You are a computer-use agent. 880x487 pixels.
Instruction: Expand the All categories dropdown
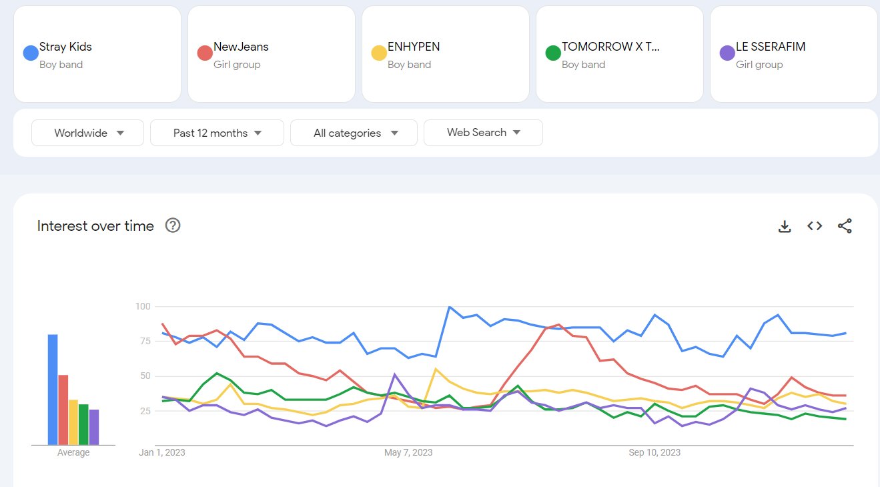(x=354, y=133)
